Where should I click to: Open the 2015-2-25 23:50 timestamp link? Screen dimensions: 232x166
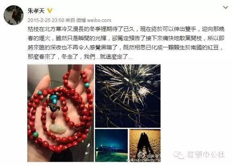click(46, 20)
